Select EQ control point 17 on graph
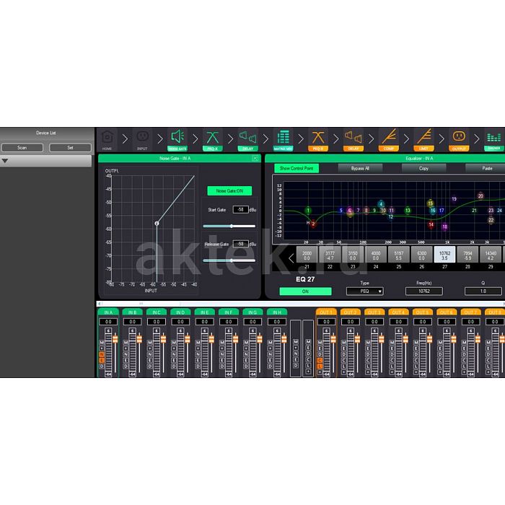 tap(442, 211)
